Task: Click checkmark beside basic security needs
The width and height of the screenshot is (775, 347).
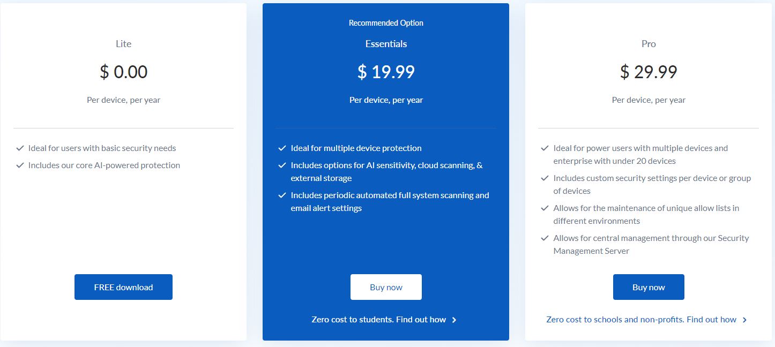Action: pos(20,148)
